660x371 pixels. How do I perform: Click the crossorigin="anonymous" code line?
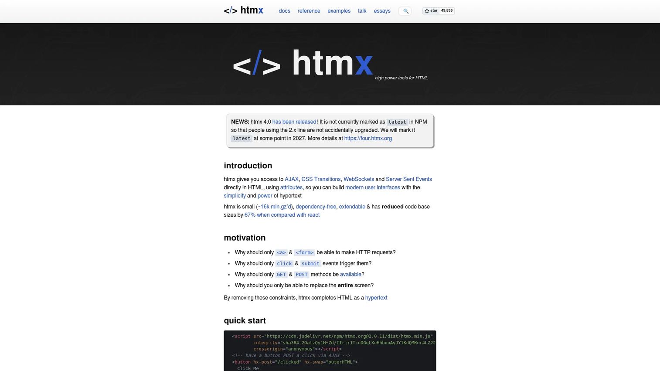(x=298, y=349)
